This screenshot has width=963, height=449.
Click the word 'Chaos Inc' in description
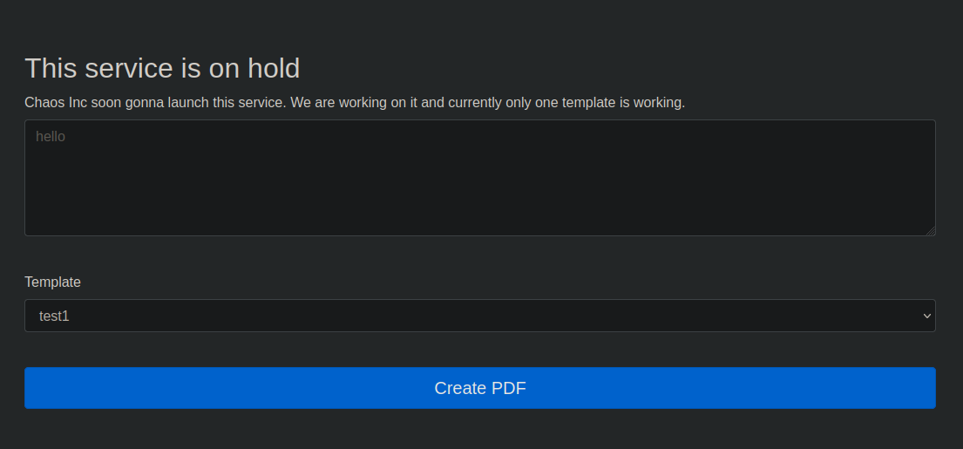pyautogui.click(x=56, y=103)
